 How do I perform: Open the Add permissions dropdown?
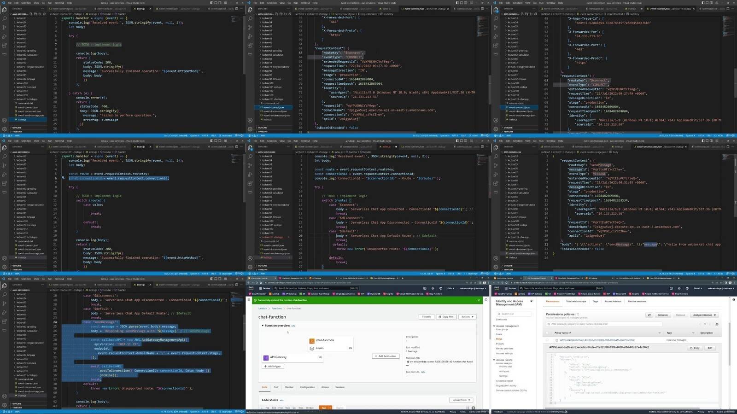[x=704, y=315]
